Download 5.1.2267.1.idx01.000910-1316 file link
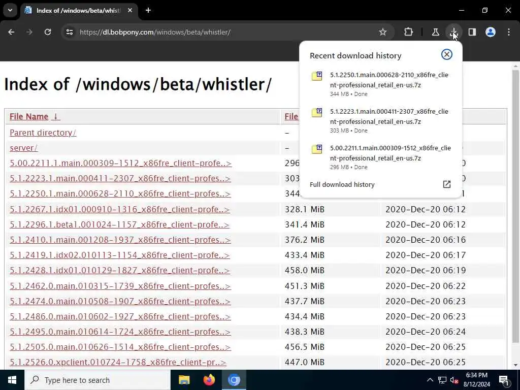The width and height of the screenshot is (520, 390). click(x=119, y=210)
